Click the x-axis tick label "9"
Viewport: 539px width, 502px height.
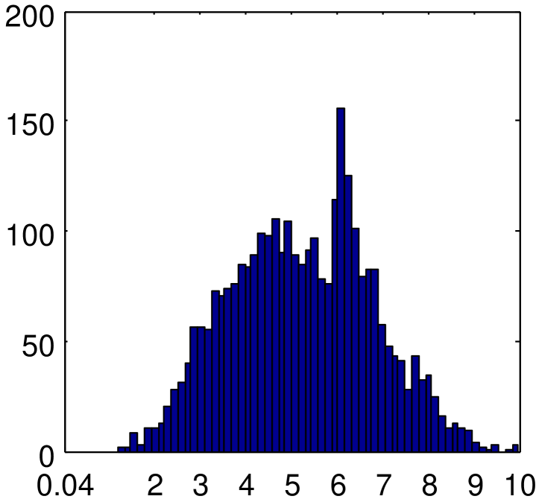pos(476,486)
